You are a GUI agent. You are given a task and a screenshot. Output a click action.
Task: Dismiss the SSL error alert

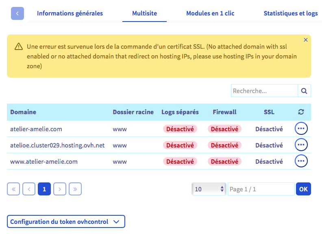tap(306, 40)
